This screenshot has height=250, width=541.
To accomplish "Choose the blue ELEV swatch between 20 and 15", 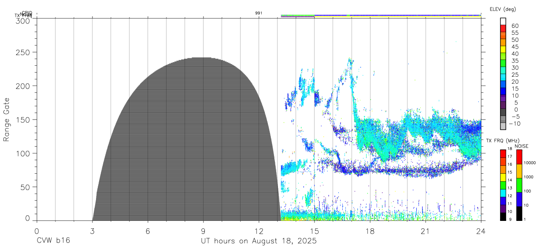I will (503, 85).
